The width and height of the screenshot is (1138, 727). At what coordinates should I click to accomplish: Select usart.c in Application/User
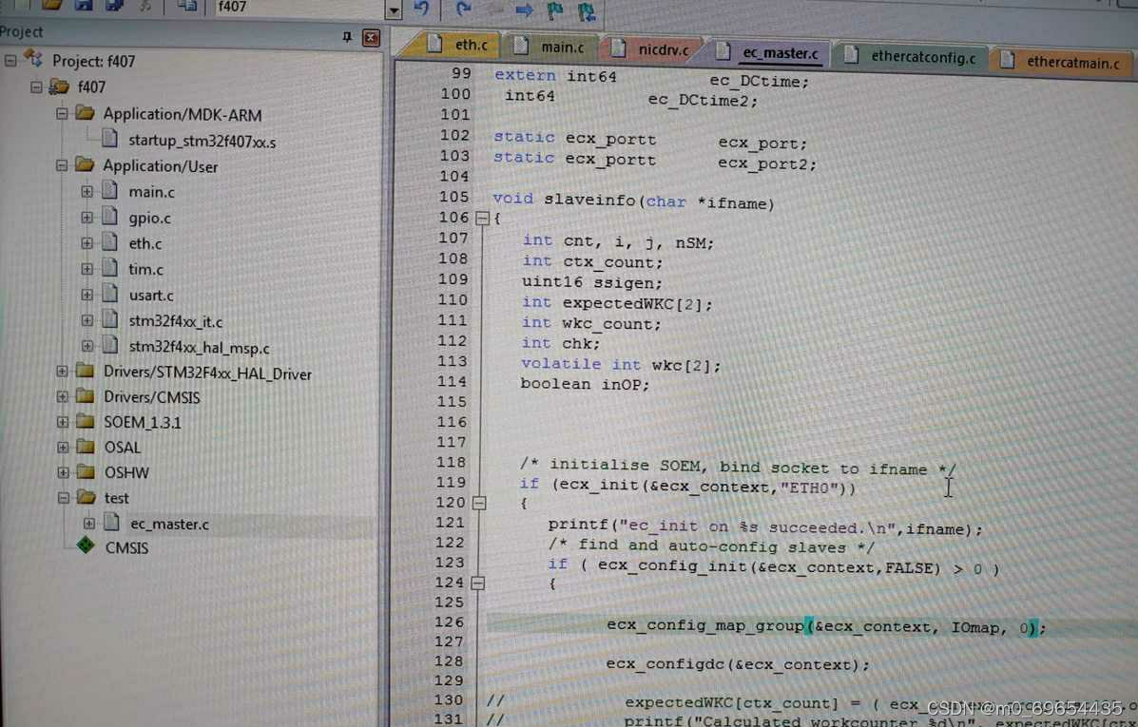click(x=150, y=295)
